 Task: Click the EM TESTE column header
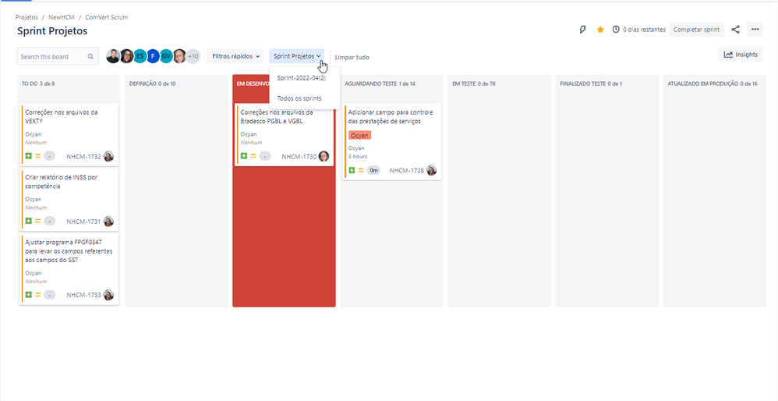pyautogui.click(x=474, y=84)
